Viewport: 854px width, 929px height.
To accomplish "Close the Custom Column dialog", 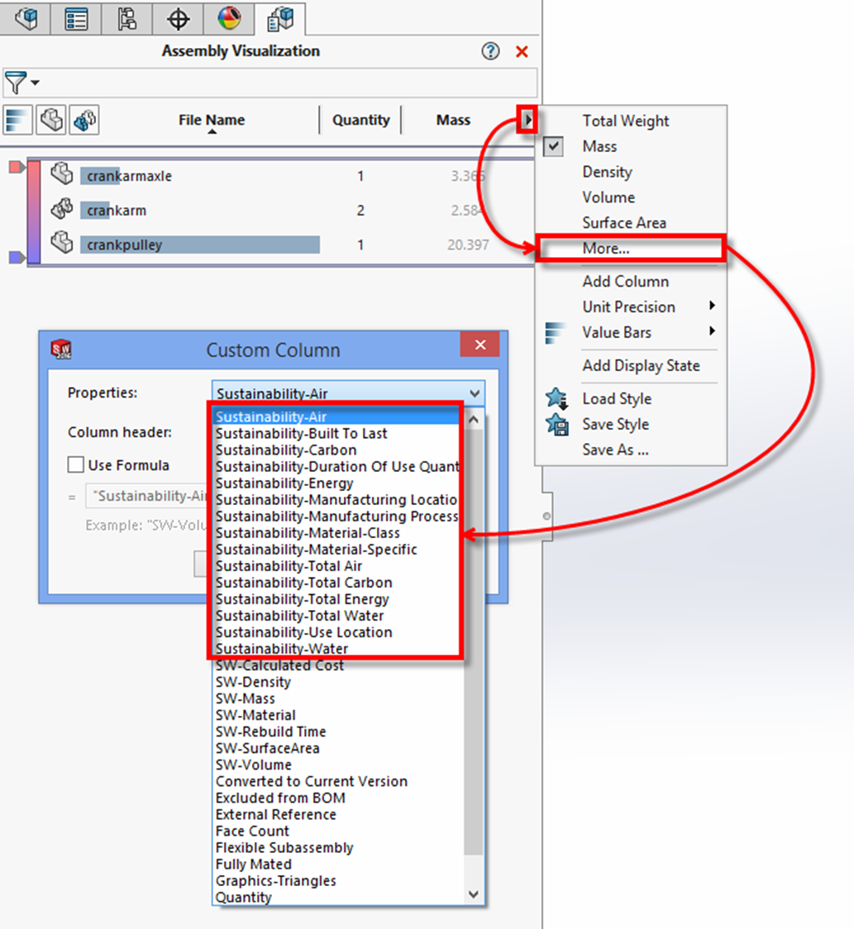I will (480, 344).
